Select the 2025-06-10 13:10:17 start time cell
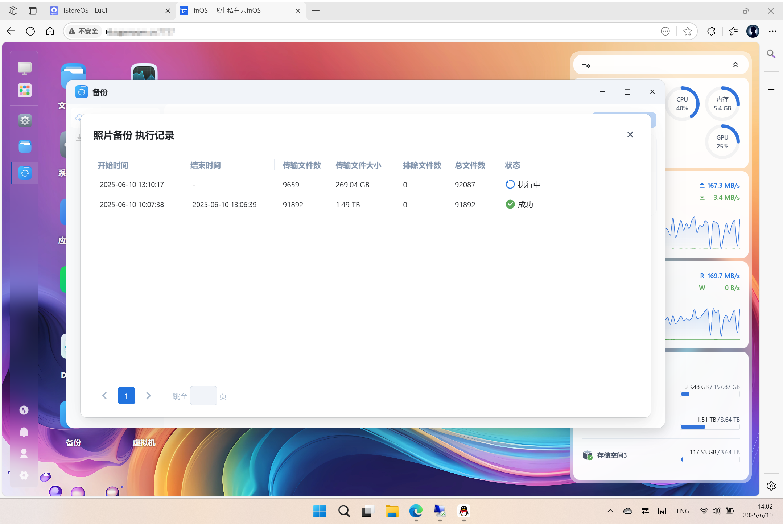 [132, 185]
